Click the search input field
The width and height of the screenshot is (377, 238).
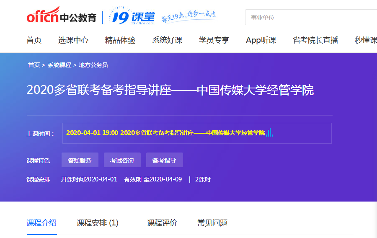pos(310,18)
